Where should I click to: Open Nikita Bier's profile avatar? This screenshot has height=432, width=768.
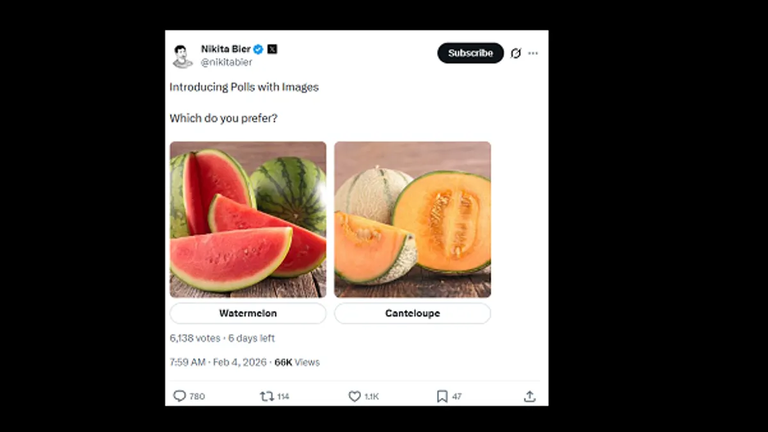pyautogui.click(x=182, y=56)
